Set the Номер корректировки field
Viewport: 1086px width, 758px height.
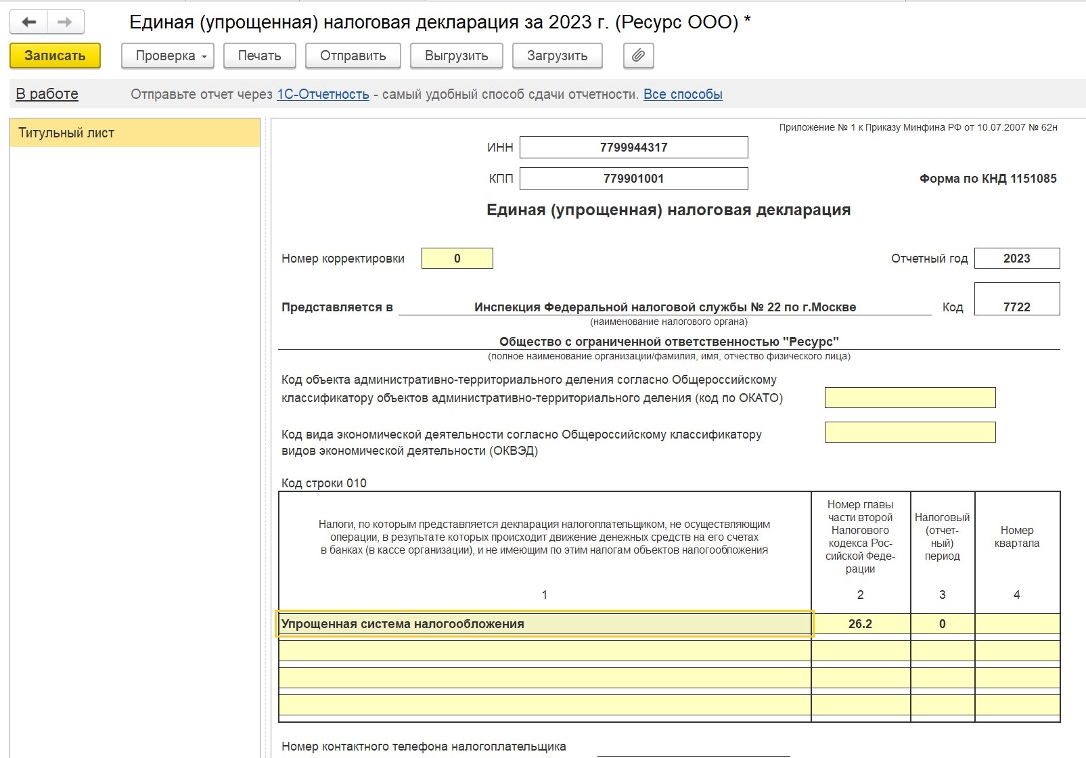click(x=457, y=259)
